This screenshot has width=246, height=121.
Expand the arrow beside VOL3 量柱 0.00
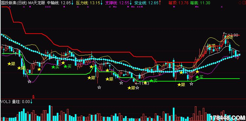31,102
